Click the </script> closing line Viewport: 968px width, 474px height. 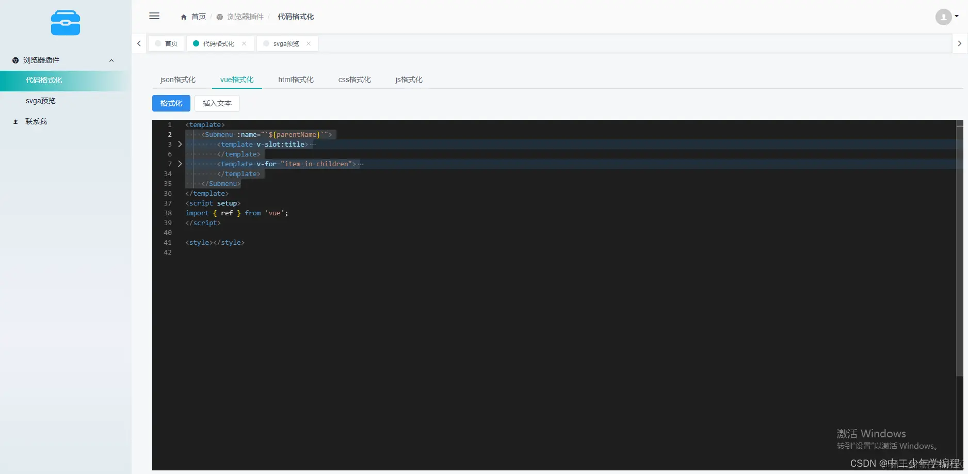(x=203, y=223)
